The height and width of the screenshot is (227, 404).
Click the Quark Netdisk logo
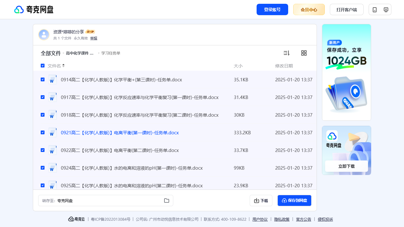coord(34,9)
